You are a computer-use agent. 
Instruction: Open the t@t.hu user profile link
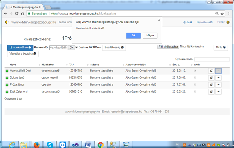188,22
